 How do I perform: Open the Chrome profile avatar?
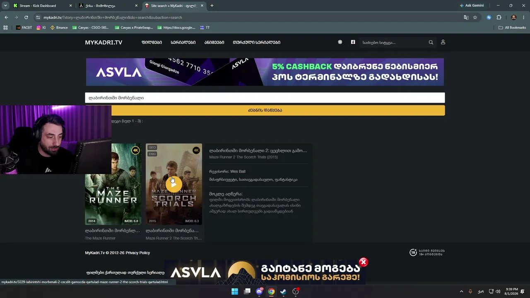click(x=514, y=17)
